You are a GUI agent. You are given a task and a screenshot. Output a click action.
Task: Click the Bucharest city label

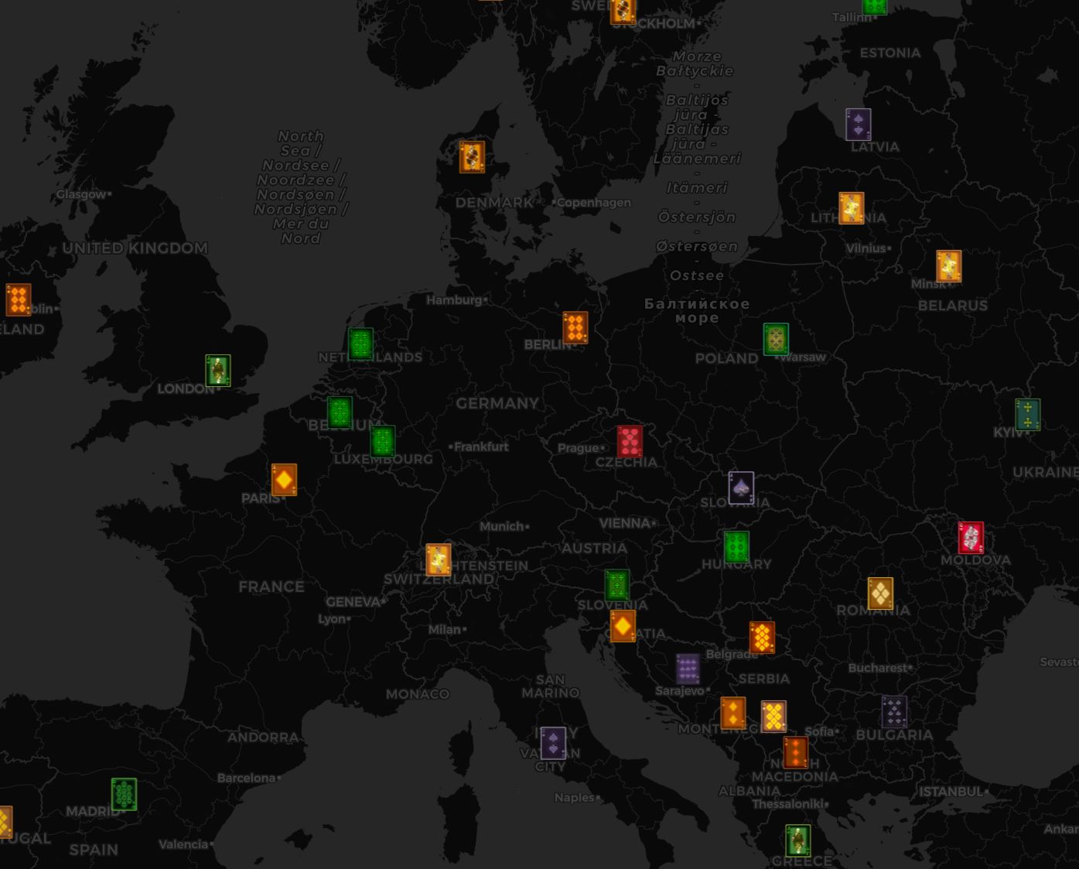point(877,668)
